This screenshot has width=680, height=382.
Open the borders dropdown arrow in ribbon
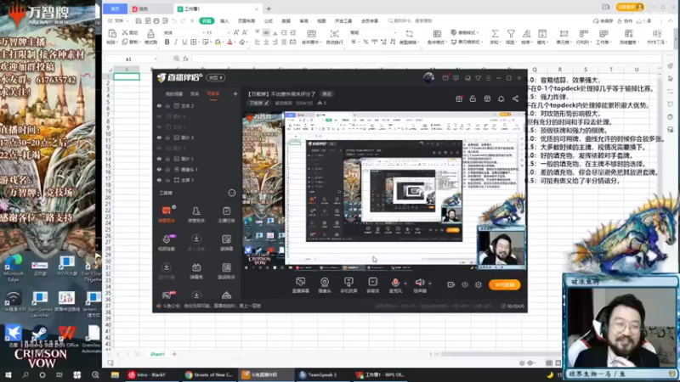[x=198, y=42]
